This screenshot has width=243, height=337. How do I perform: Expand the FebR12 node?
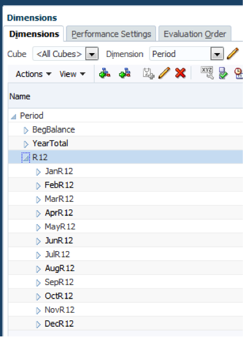click(x=38, y=186)
